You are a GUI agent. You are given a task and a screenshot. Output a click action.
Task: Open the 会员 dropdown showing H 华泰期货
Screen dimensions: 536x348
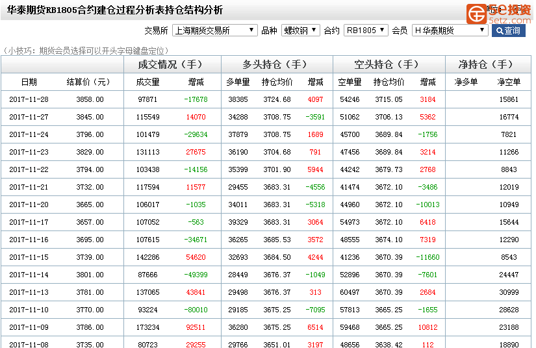[x=450, y=31]
